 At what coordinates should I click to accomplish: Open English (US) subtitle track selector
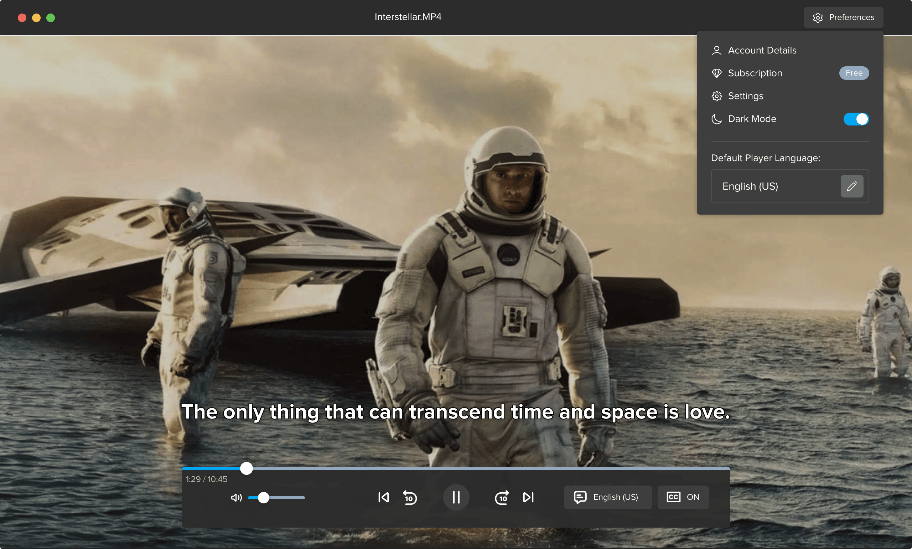click(x=608, y=497)
